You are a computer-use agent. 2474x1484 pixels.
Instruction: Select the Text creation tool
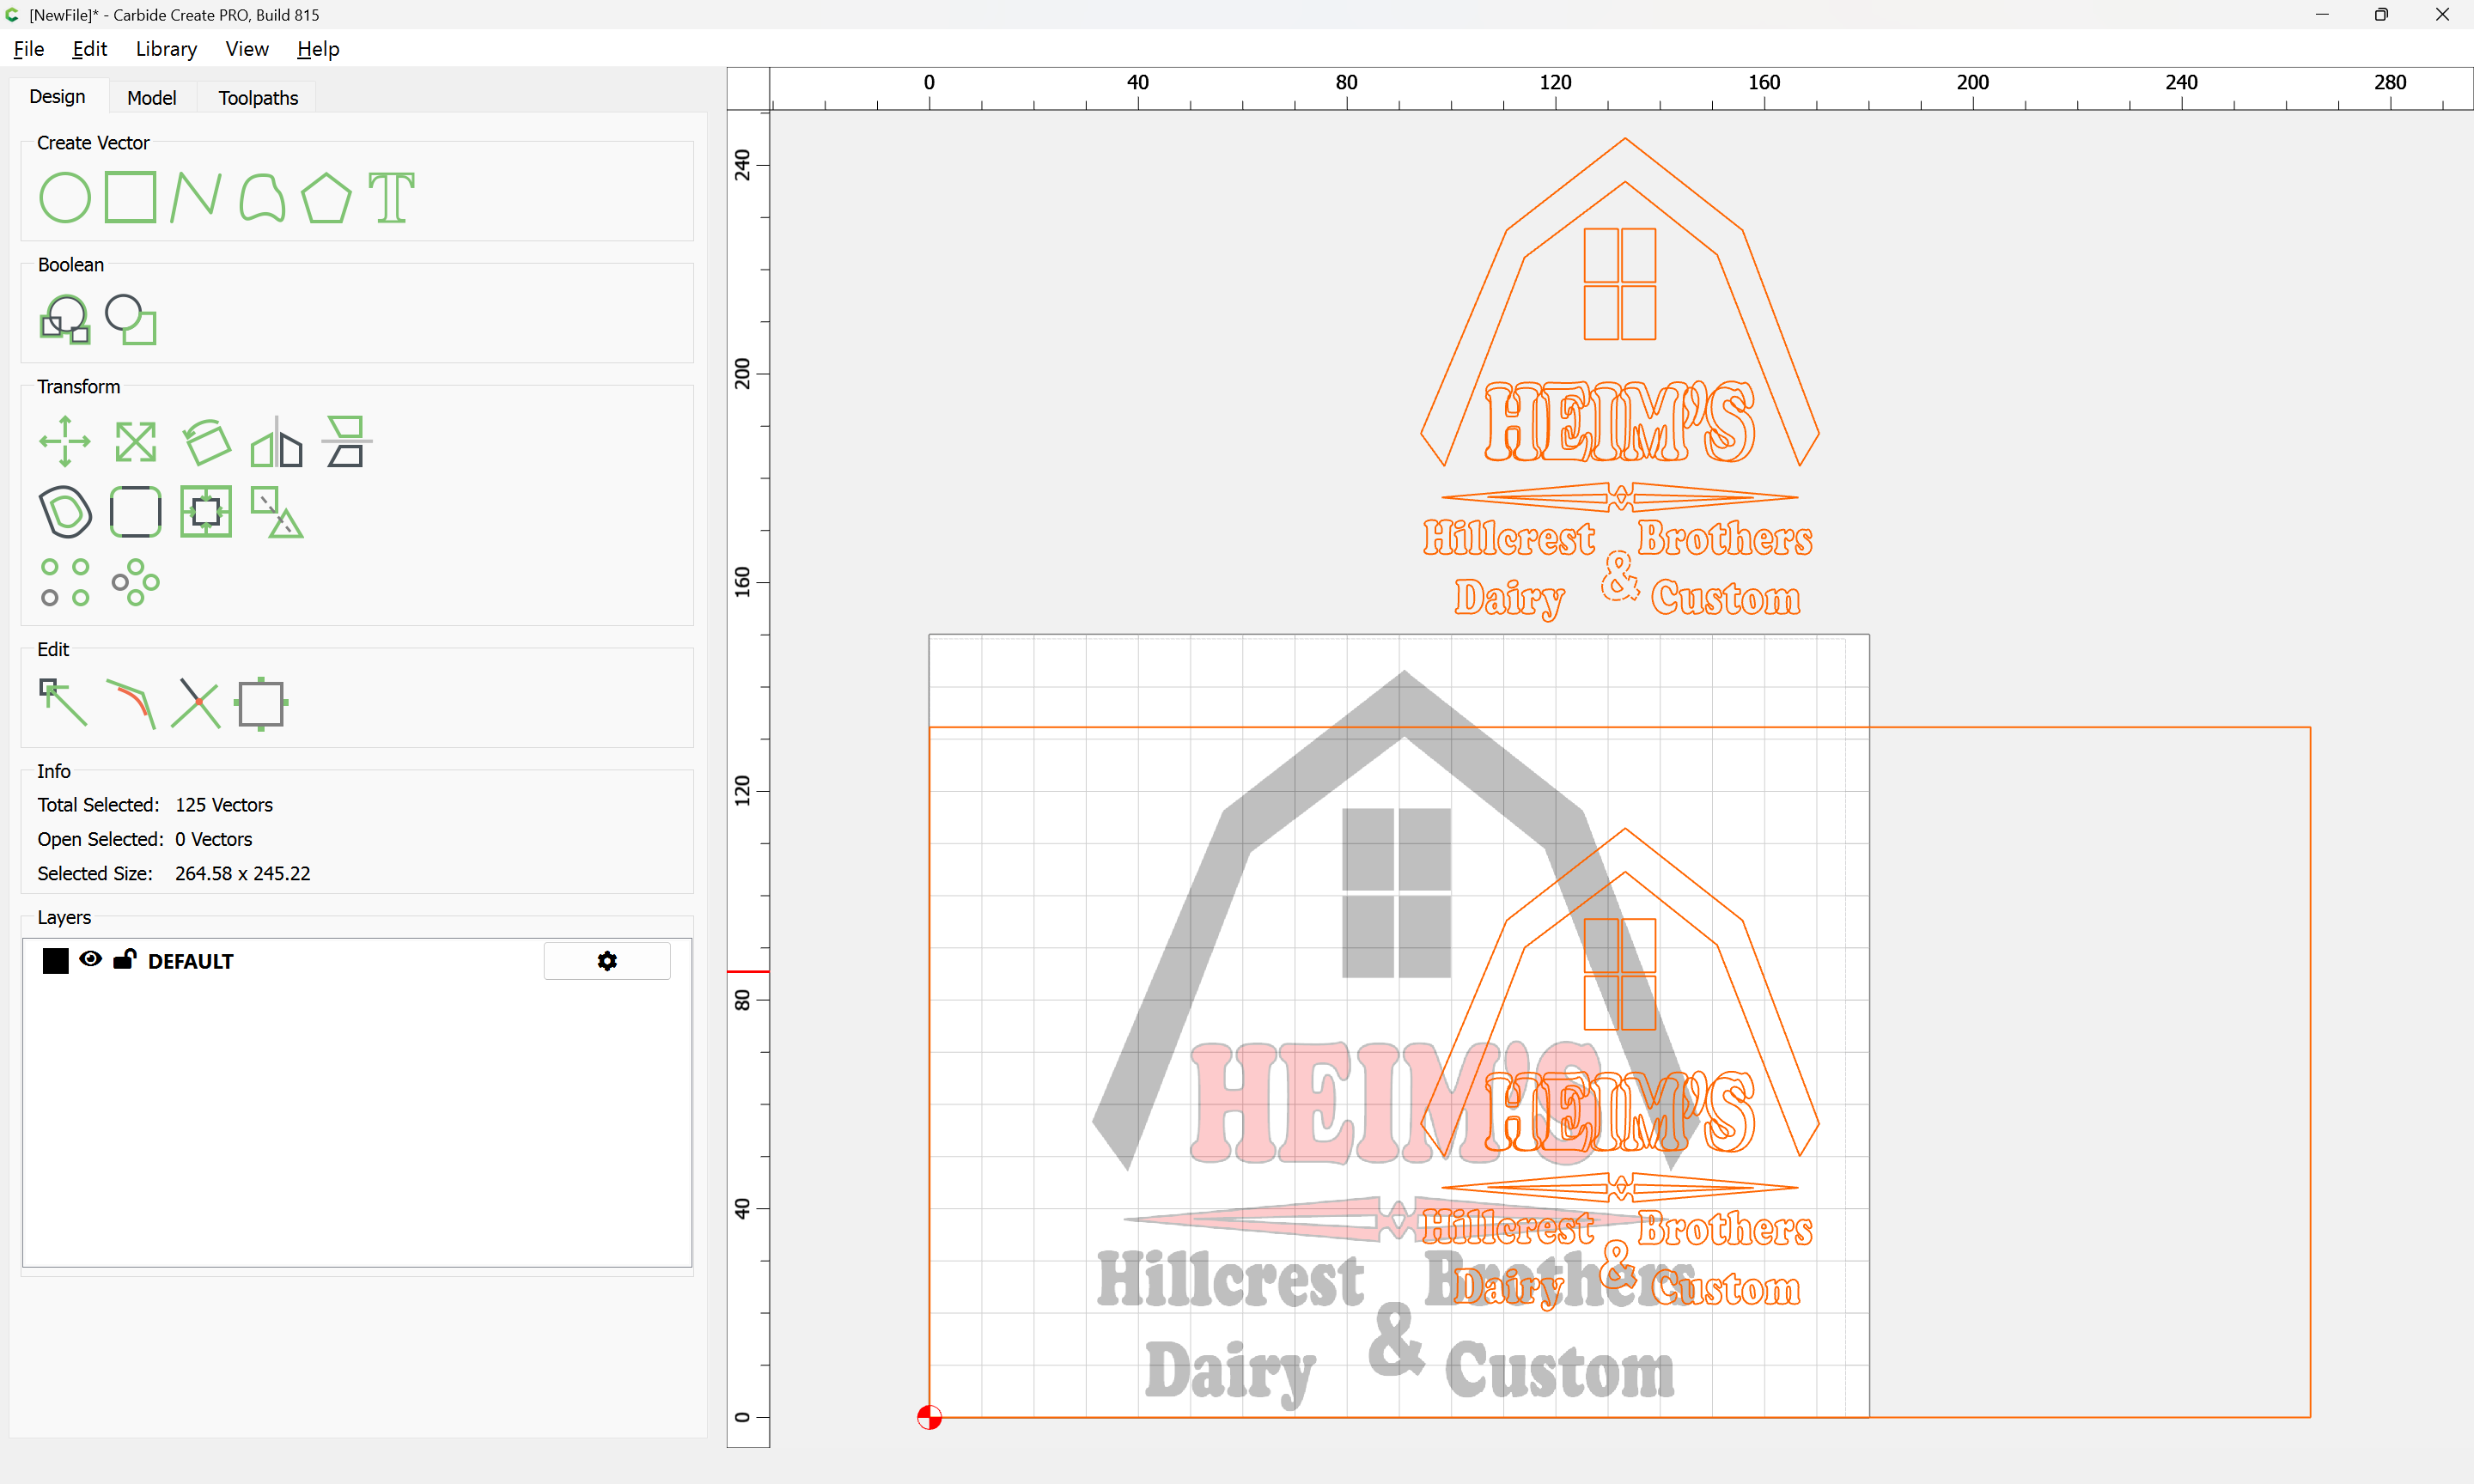391,197
